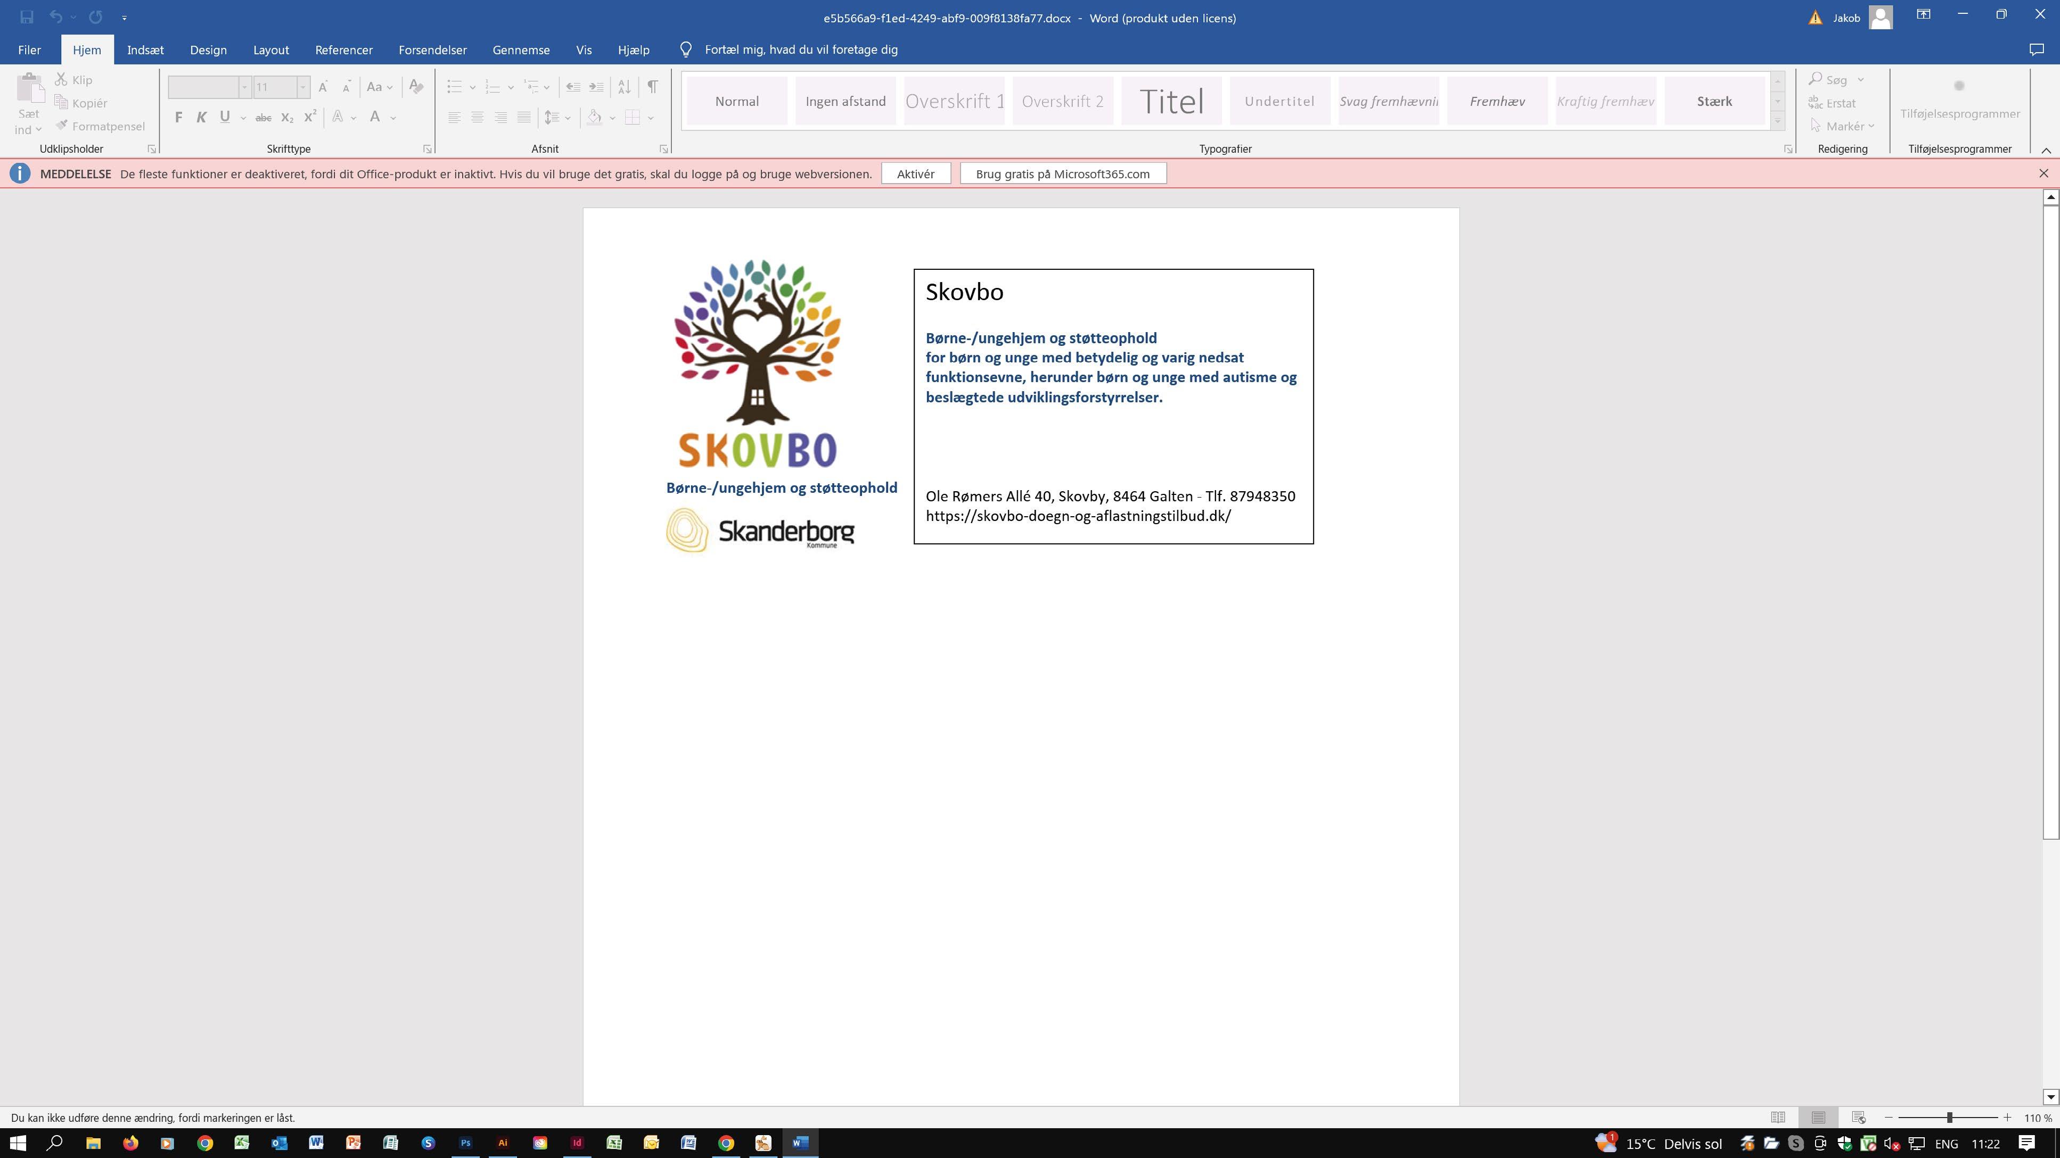The image size is (2060, 1158).
Task: Switch to the Layout tab
Action: click(x=270, y=49)
